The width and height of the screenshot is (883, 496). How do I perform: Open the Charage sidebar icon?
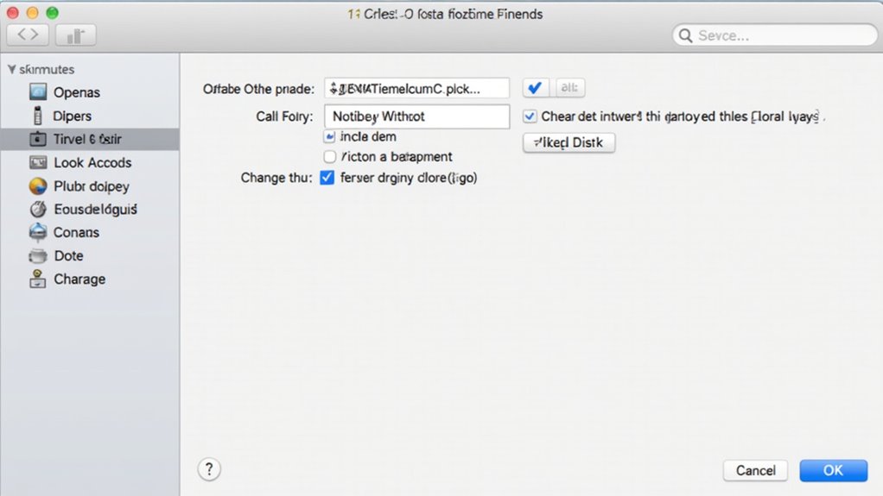(x=38, y=279)
